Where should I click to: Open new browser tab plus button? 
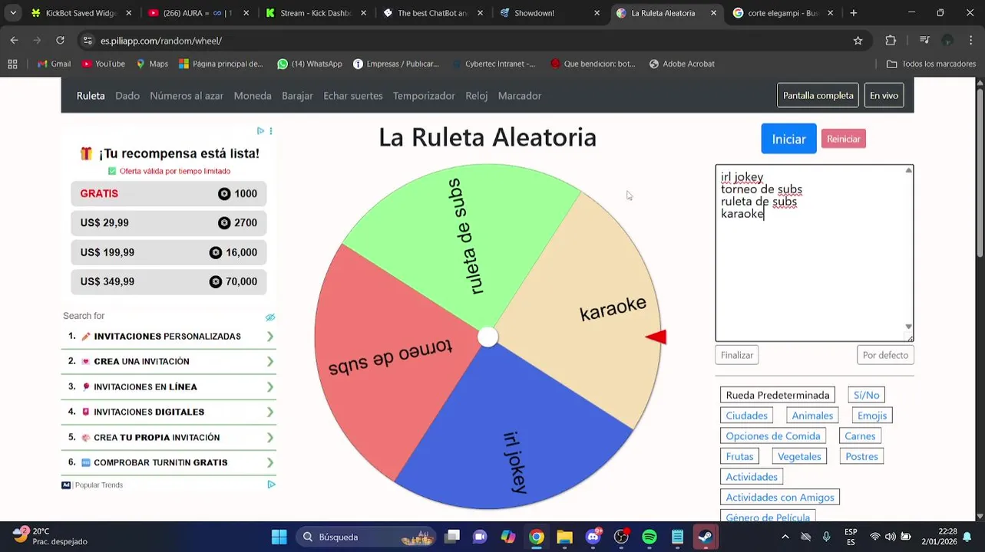pos(853,13)
